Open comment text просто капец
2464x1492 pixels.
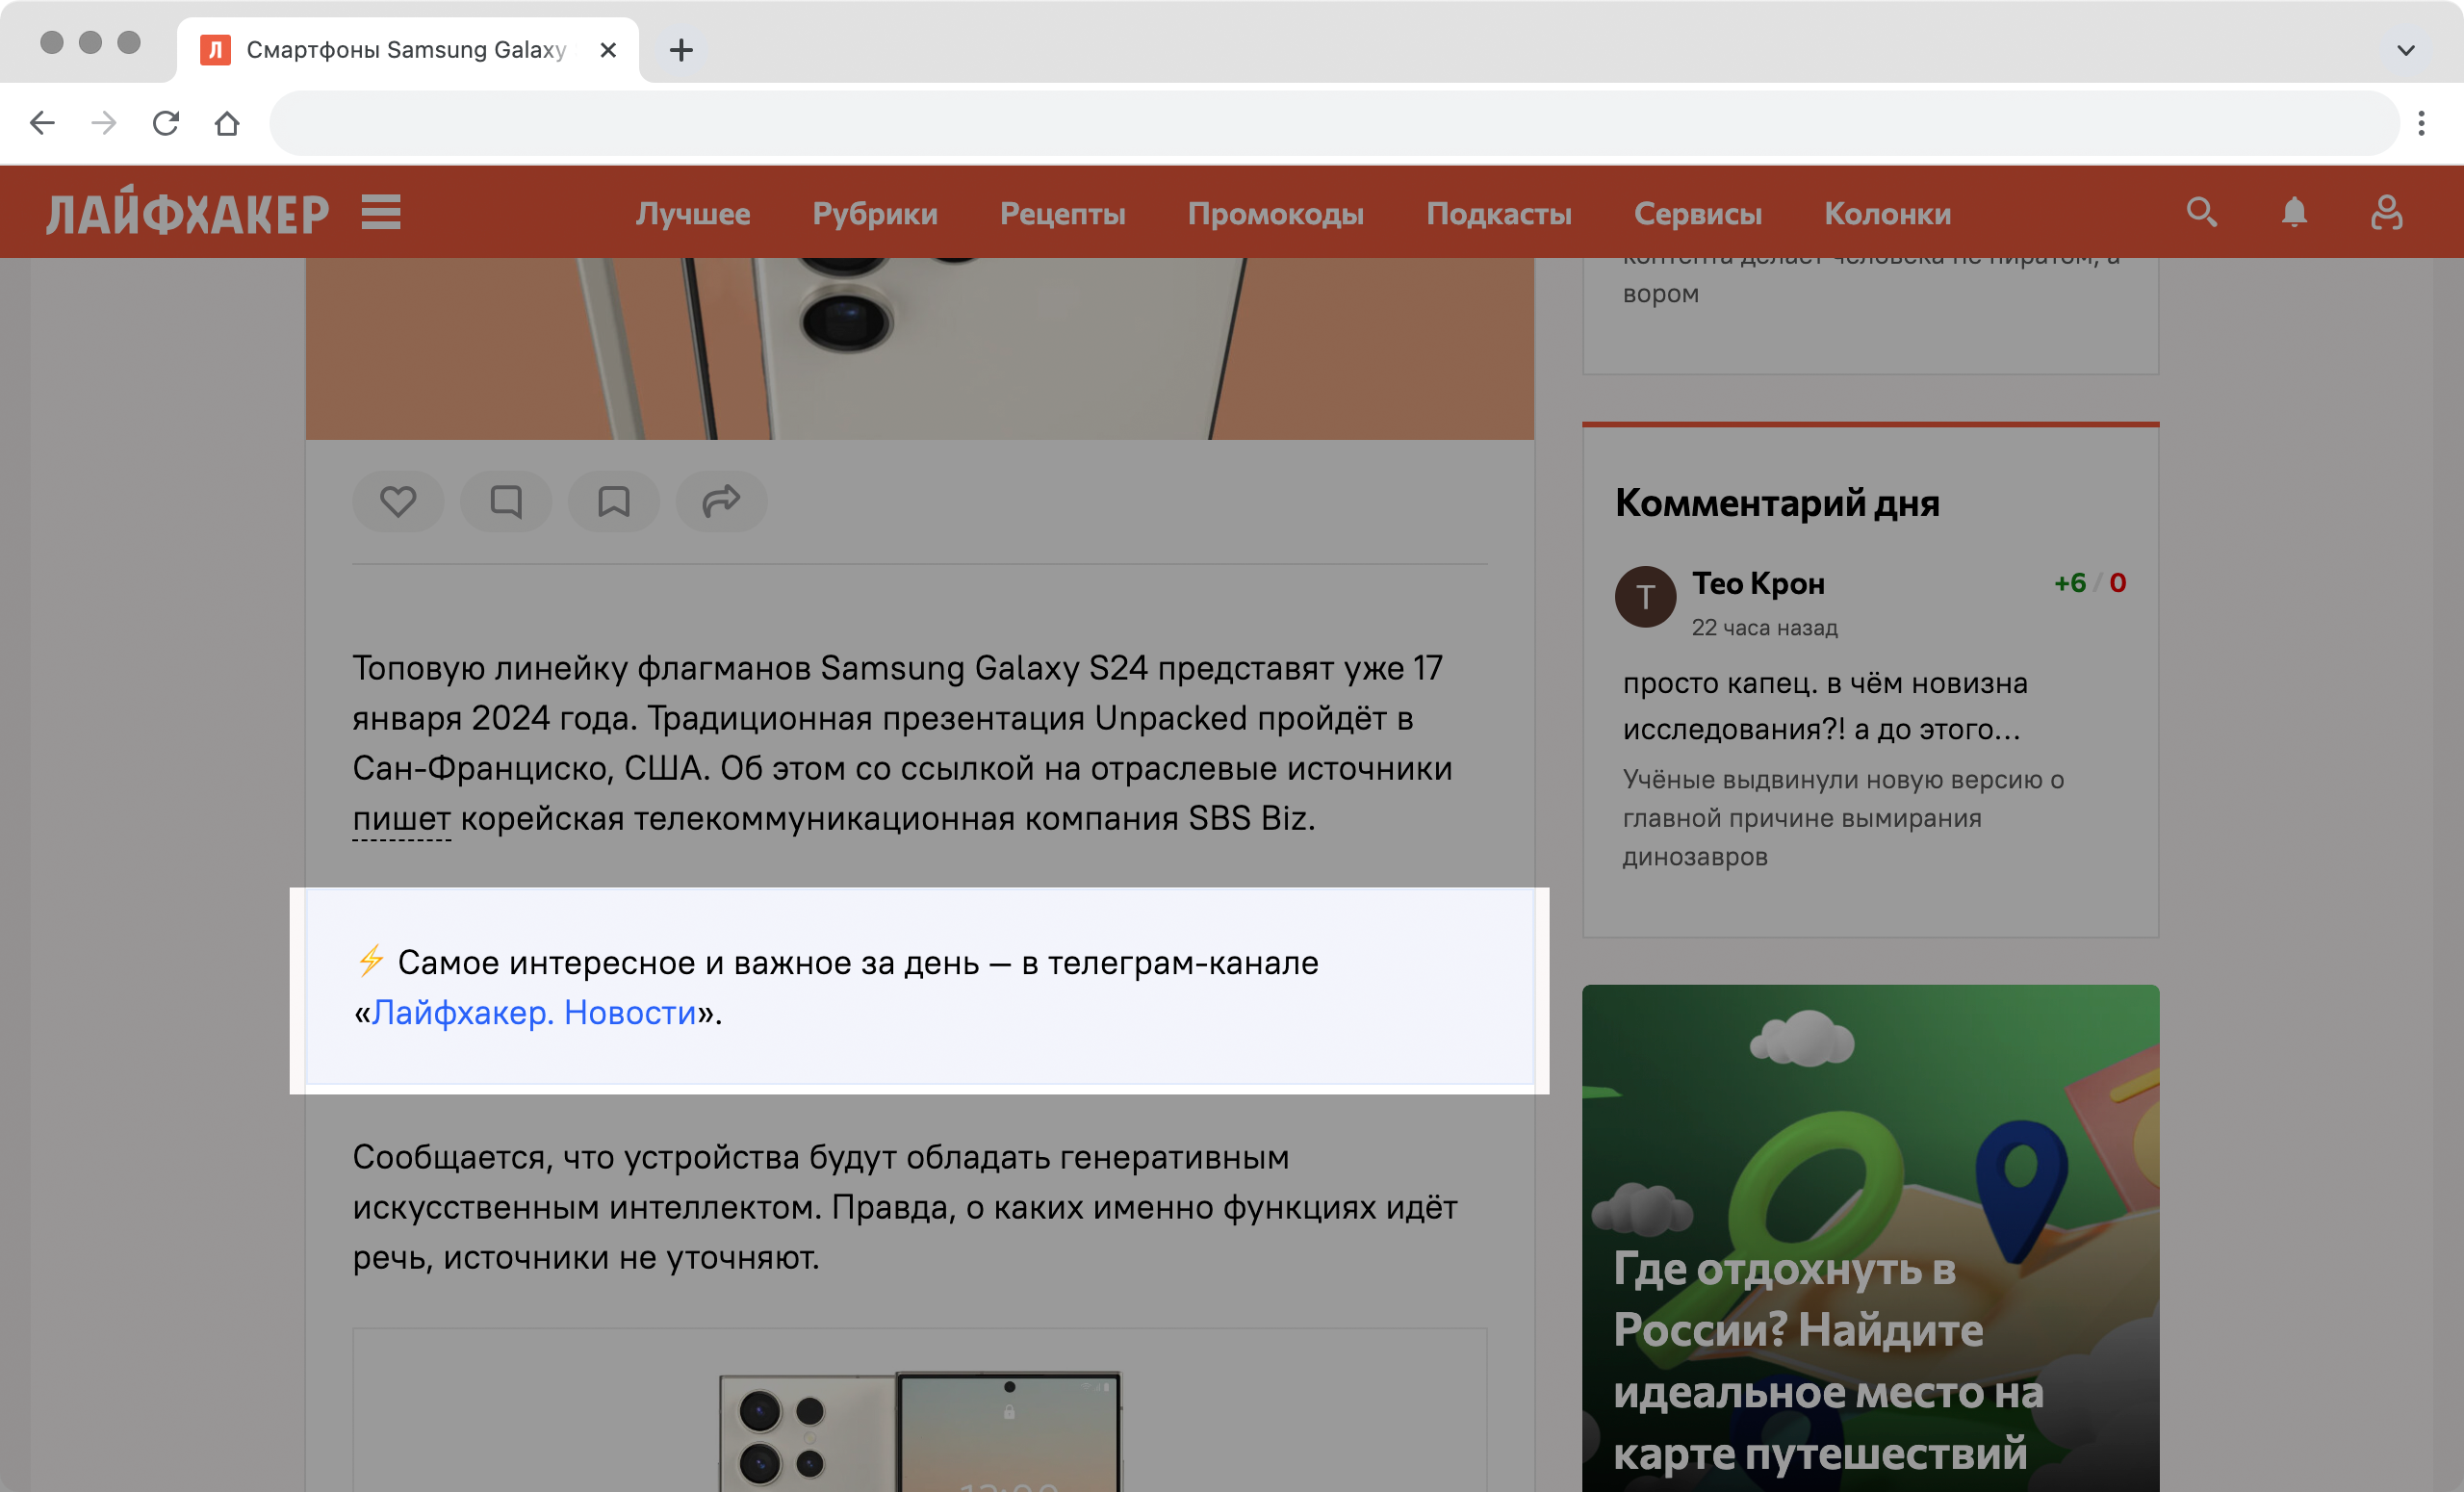[x=1825, y=706]
